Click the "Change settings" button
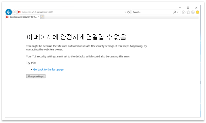 coord(36,76)
